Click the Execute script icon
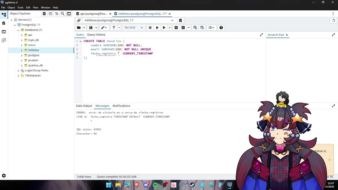The image size is (338, 190). (164, 27)
